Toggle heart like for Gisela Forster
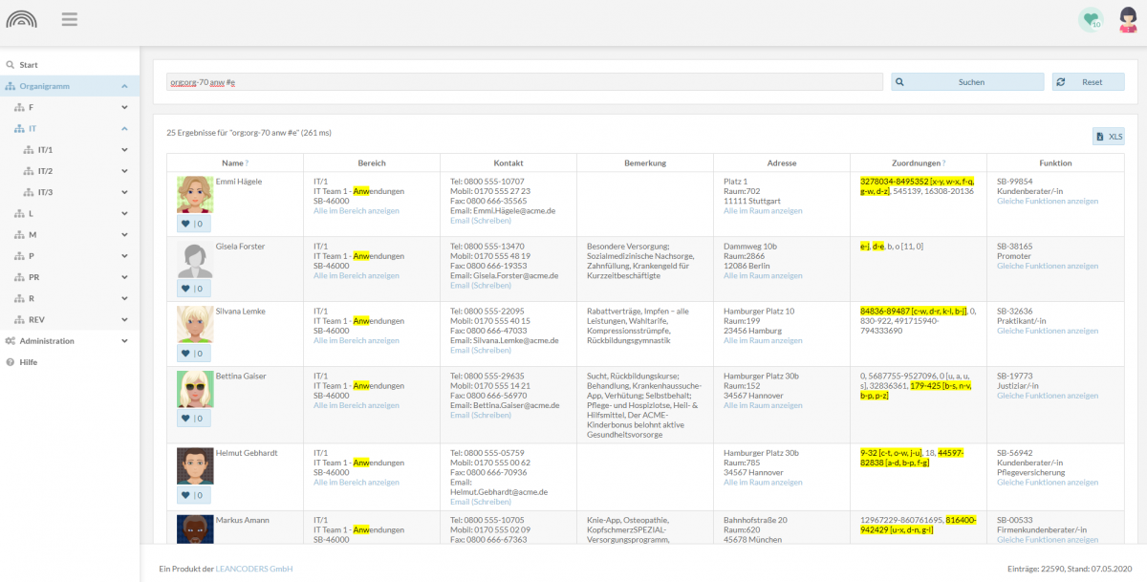 194,289
